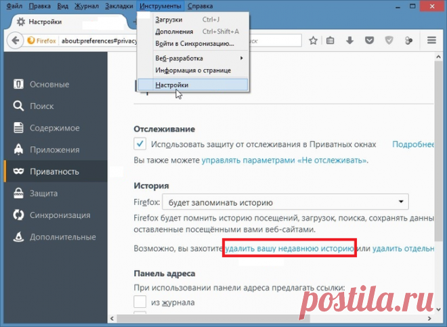
Task: Enable из журнала suggestion checkbox
Action: coord(140,302)
